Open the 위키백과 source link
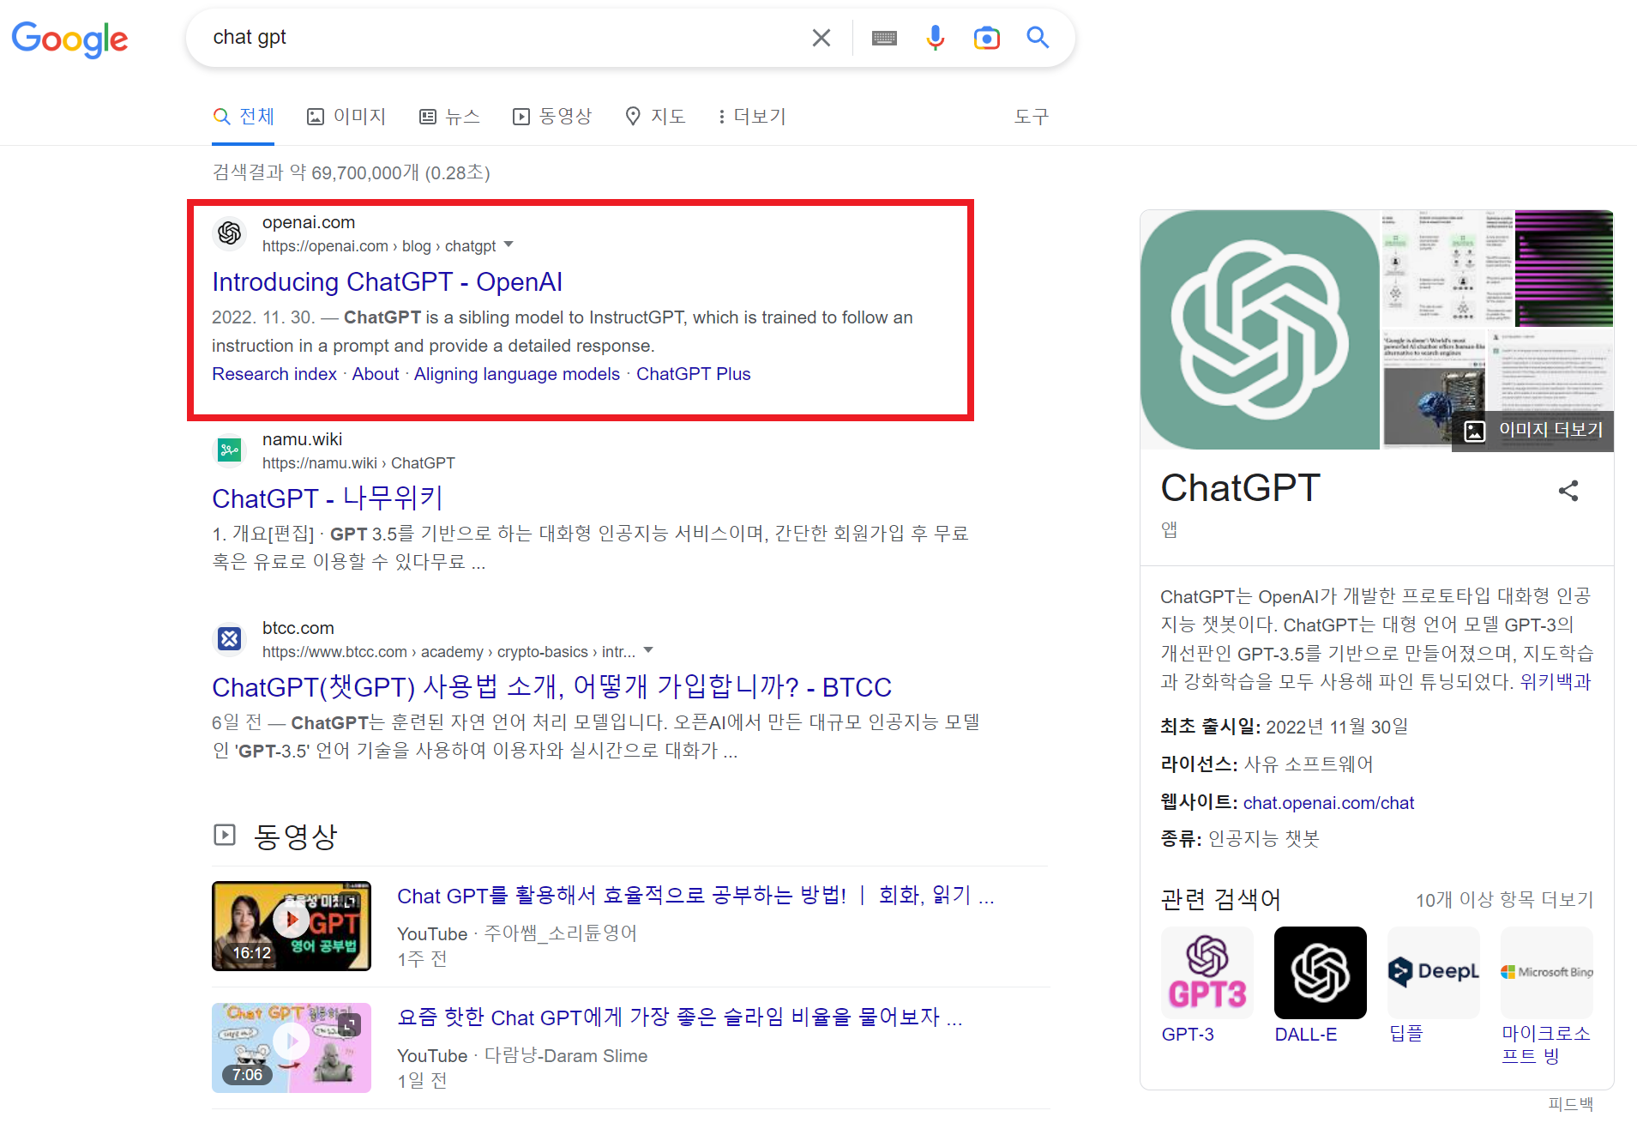The image size is (1637, 1123). pyautogui.click(x=1555, y=682)
